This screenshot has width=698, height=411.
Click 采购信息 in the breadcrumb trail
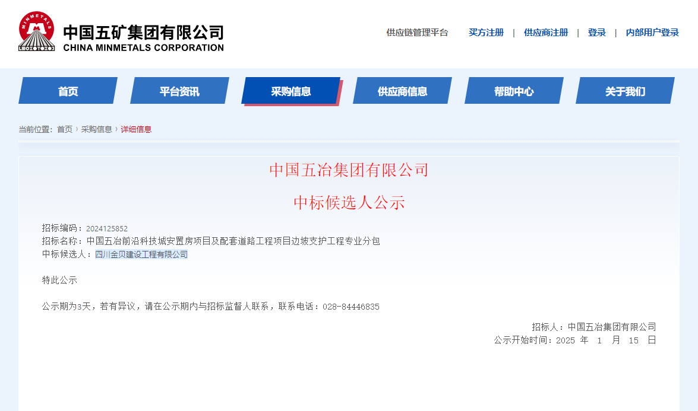tap(97, 129)
